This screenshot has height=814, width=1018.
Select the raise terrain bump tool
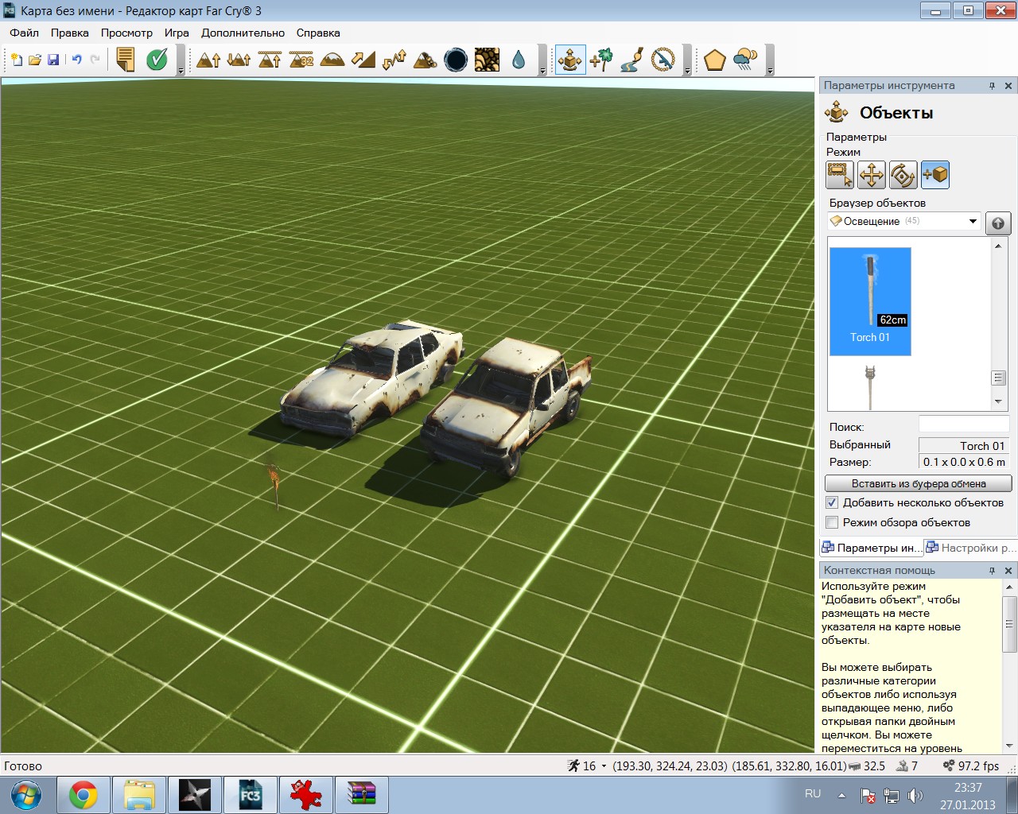pos(208,60)
